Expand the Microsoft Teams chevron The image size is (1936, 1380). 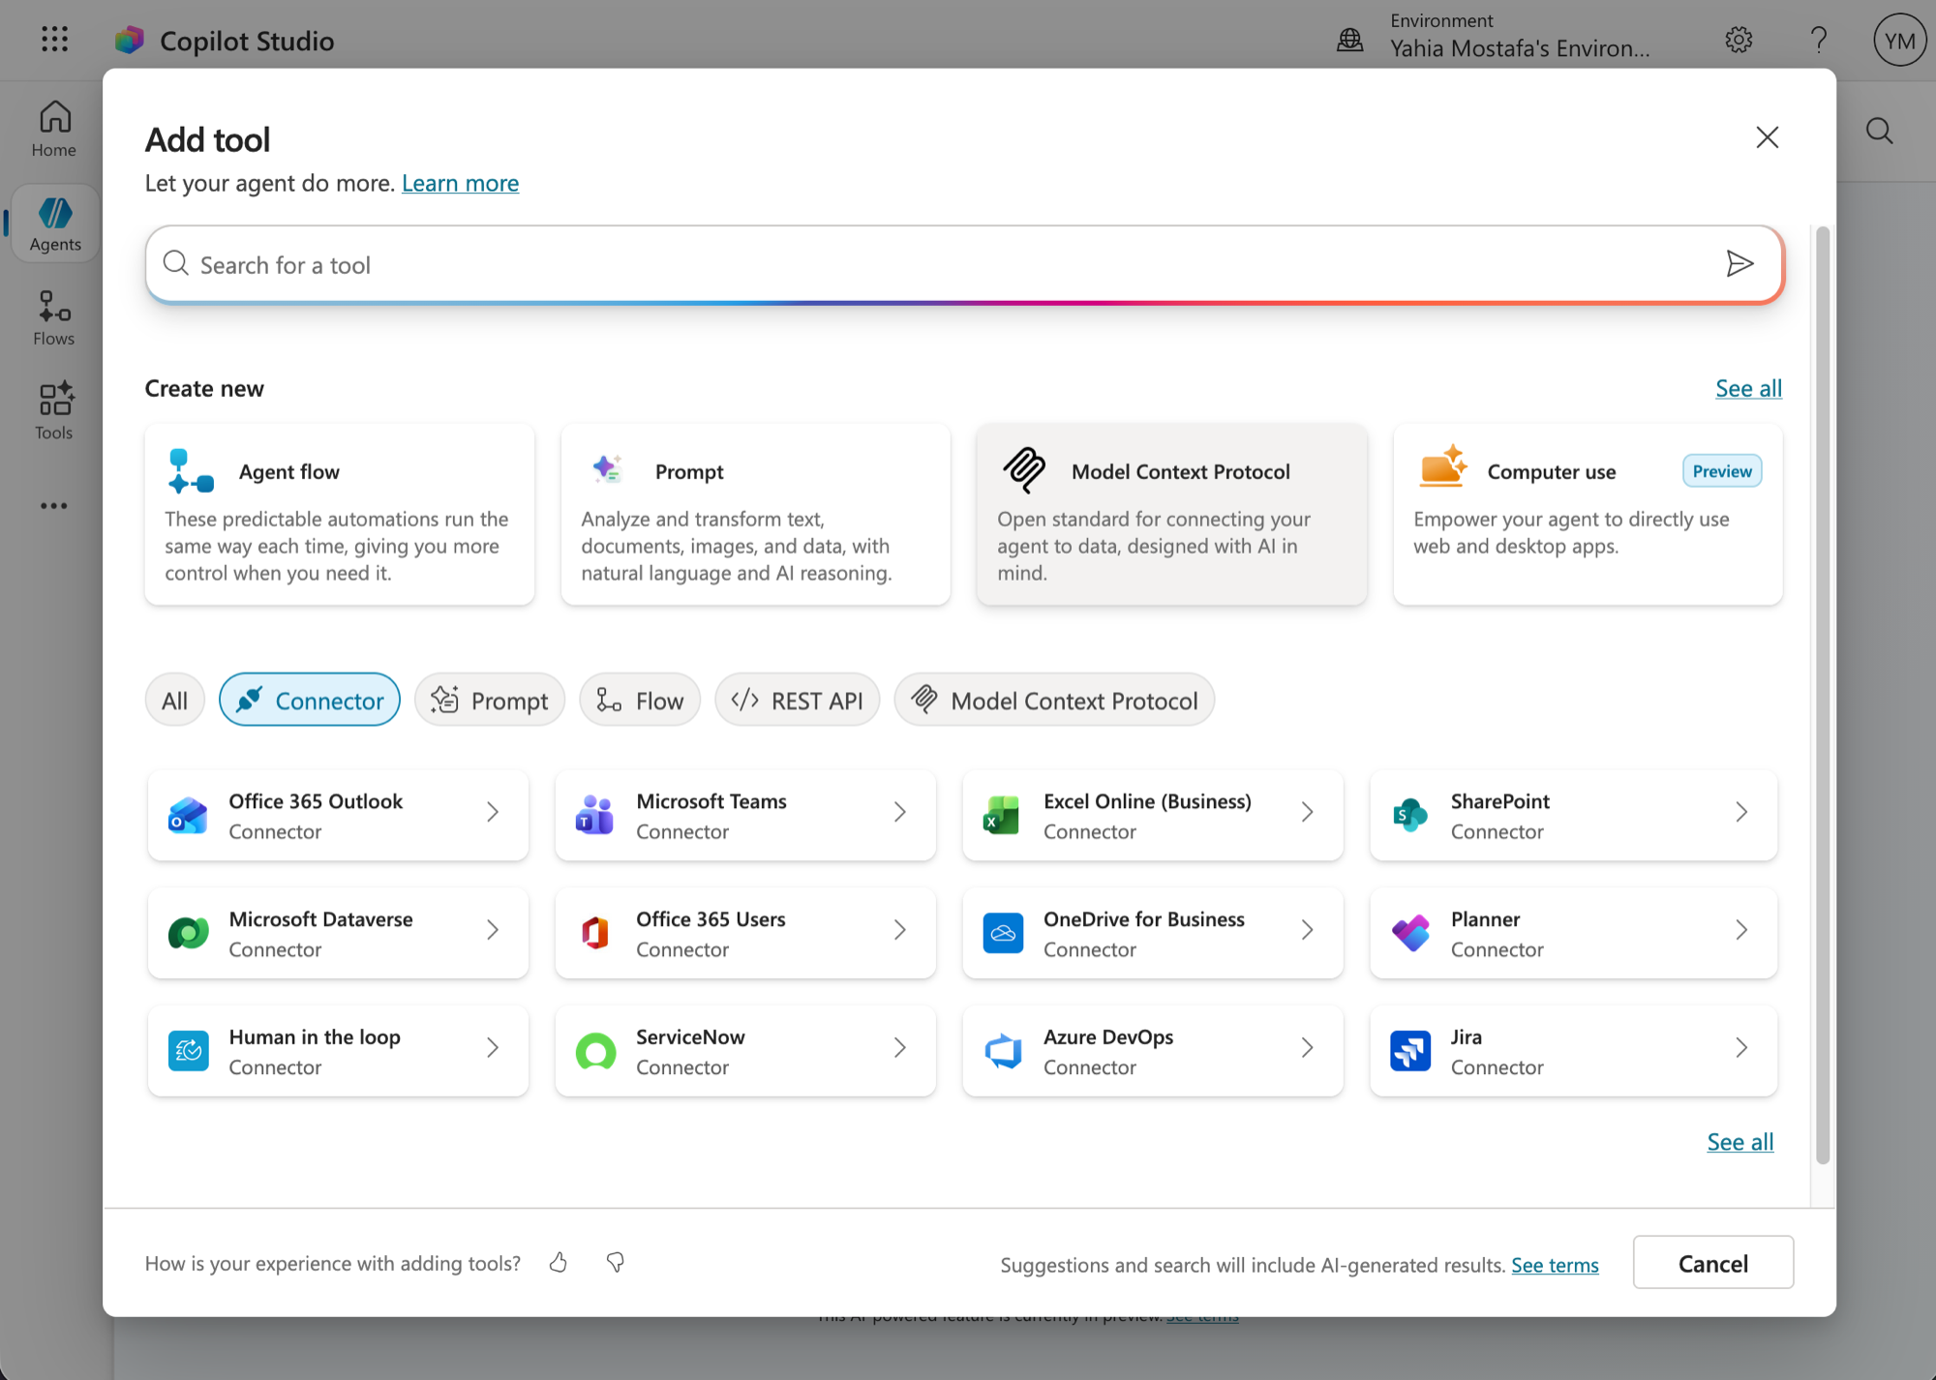point(900,812)
